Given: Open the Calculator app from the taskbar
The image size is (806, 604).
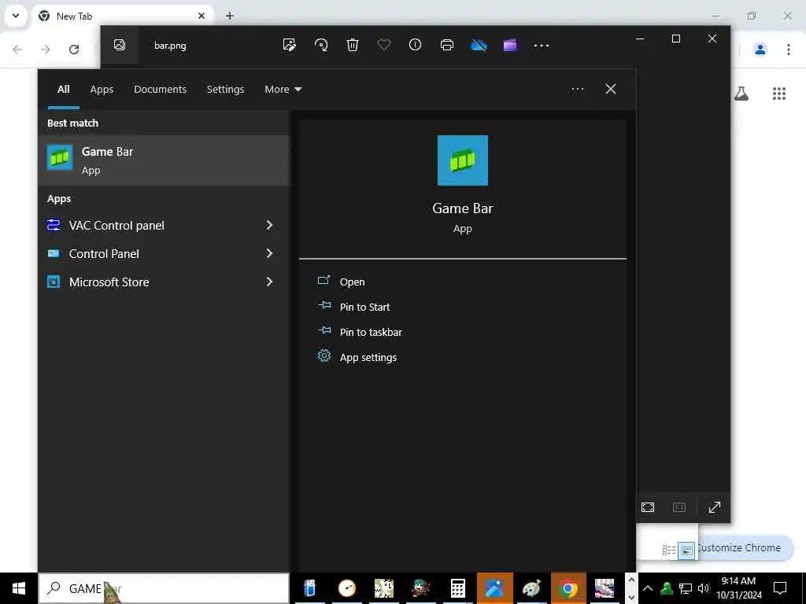Looking at the screenshot, I should click(457, 588).
